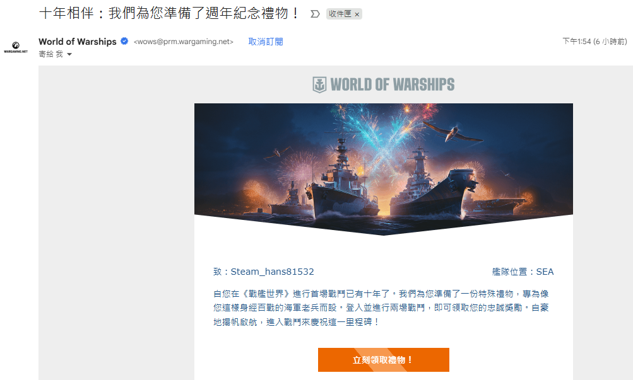The height and width of the screenshot is (380, 633).
Task: Click the blue verified badge next to sender
Action: tap(124, 41)
